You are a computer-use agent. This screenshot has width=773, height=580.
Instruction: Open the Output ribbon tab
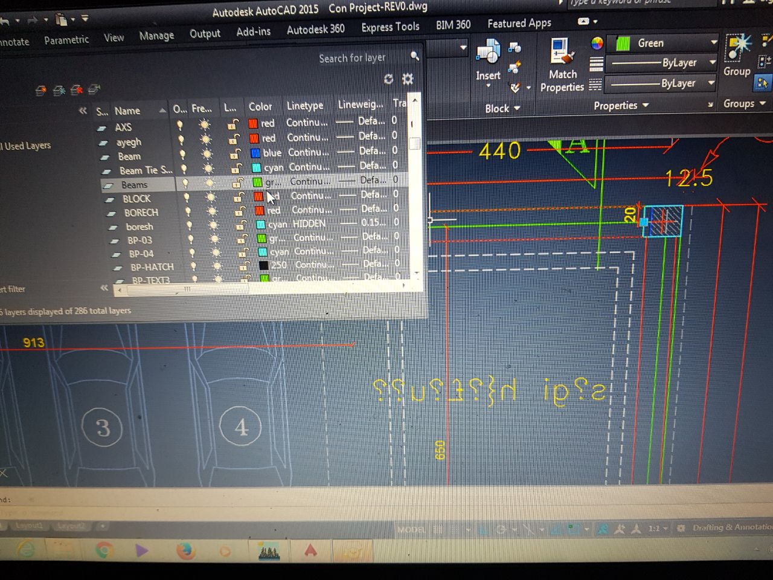tap(205, 34)
